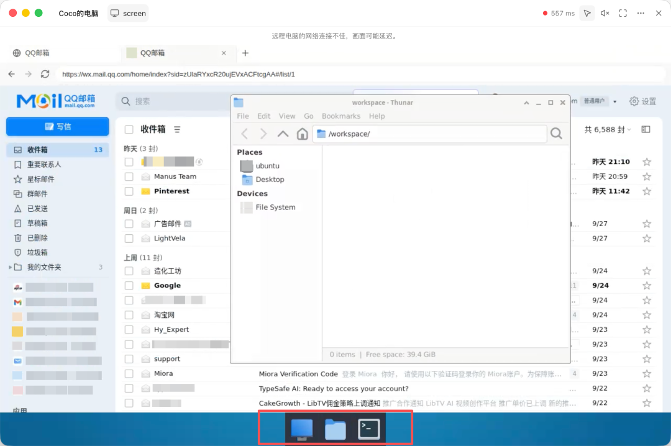Go back in Thunar file manager
This screenshot has height=446, width=671.
point(245,134)
